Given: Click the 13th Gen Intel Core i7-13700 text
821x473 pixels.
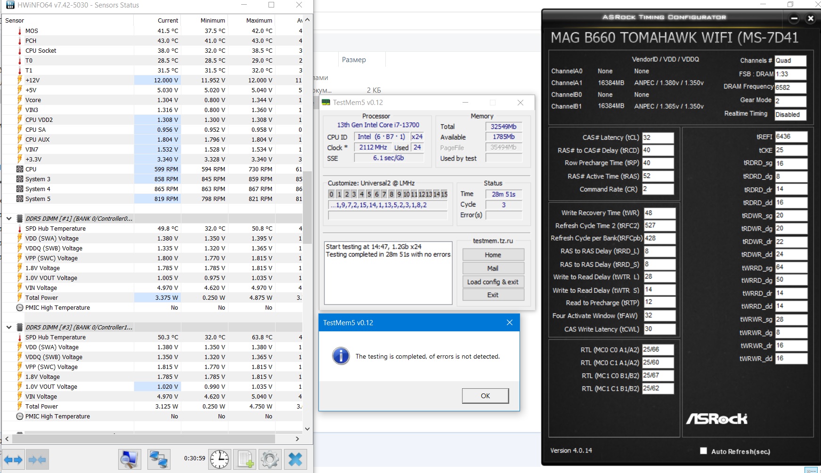Looking at the screenshot, I should tap(378, 125).
